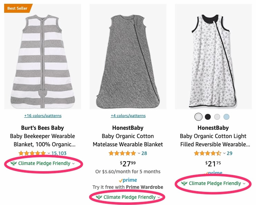256x205 pixels.
Task: Expand Climate Pledge Friendly dropdown for Matelasse blanket
Action: pyautogui.click(x=159, y=197)
